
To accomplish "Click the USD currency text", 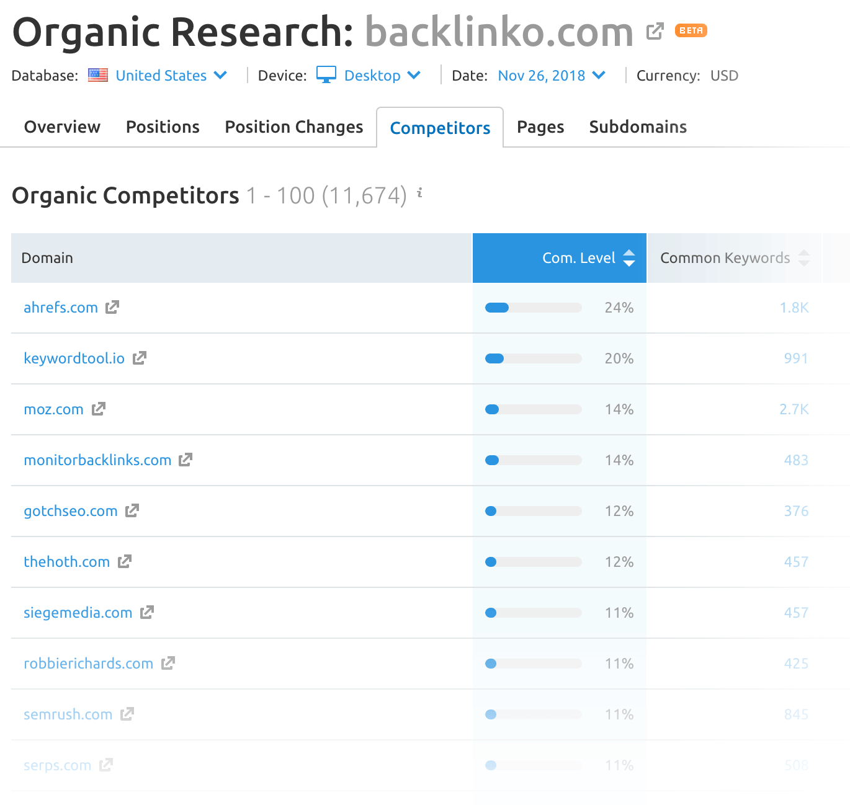I will 724,75.
